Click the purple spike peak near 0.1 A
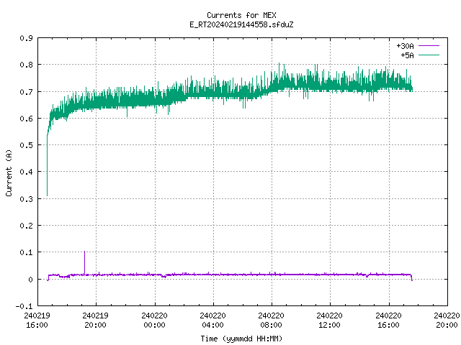Viewport: 461px width, 345px height. pos(85,252)
